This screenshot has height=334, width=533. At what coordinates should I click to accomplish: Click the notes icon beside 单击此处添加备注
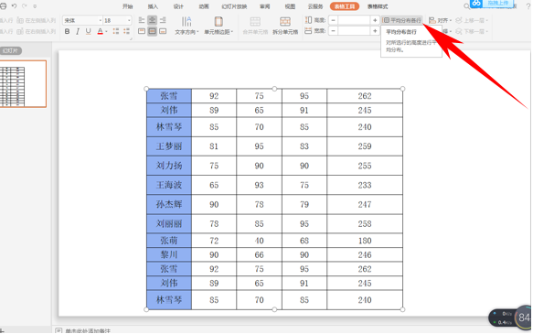point(59,330)
